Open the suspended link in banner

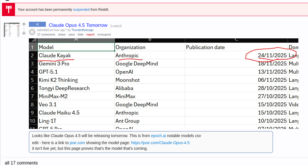pos(81,10)
